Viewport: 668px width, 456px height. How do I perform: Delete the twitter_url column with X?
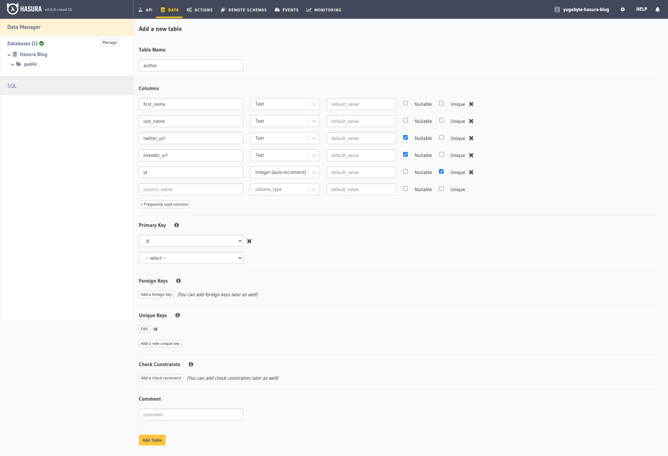[471, 138]
